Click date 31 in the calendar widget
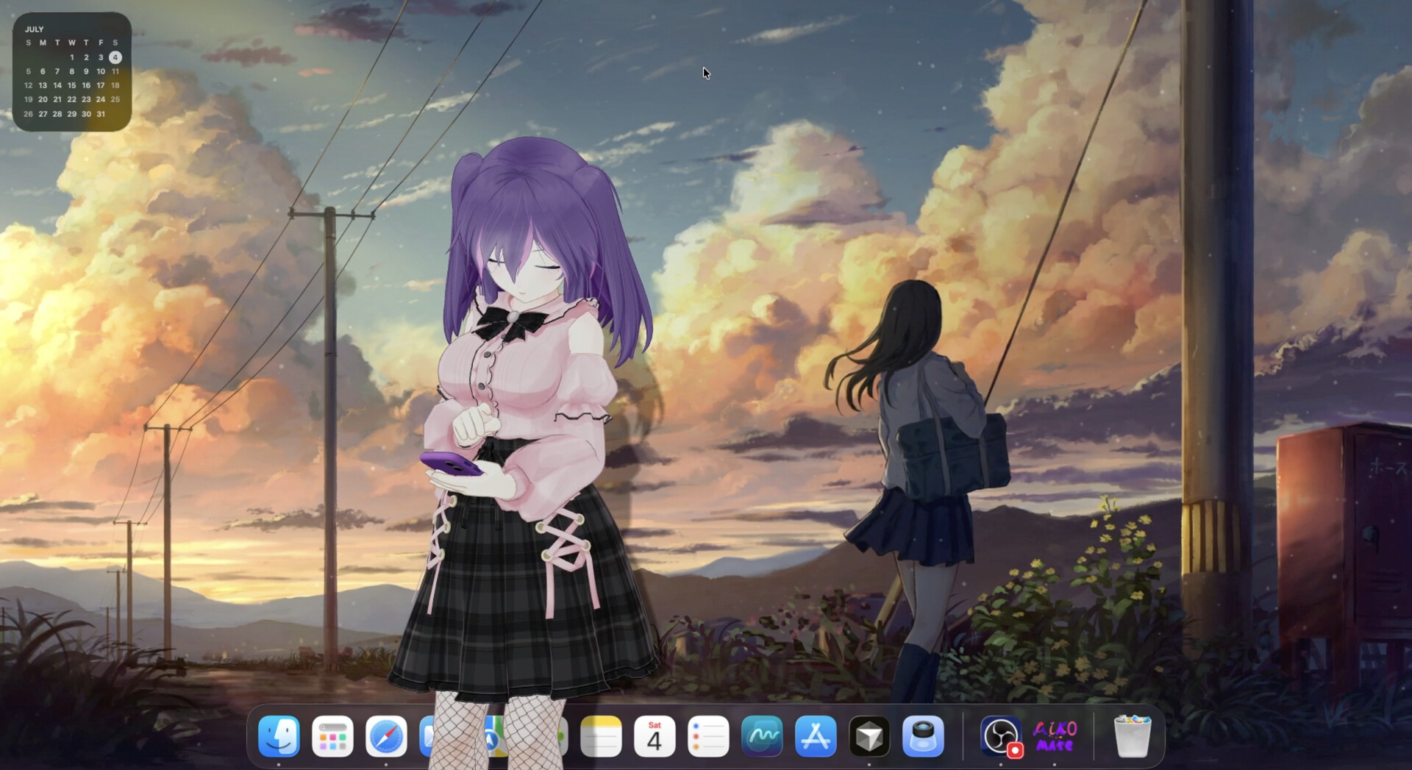1412x770 pixels. (x=101, y=114)
